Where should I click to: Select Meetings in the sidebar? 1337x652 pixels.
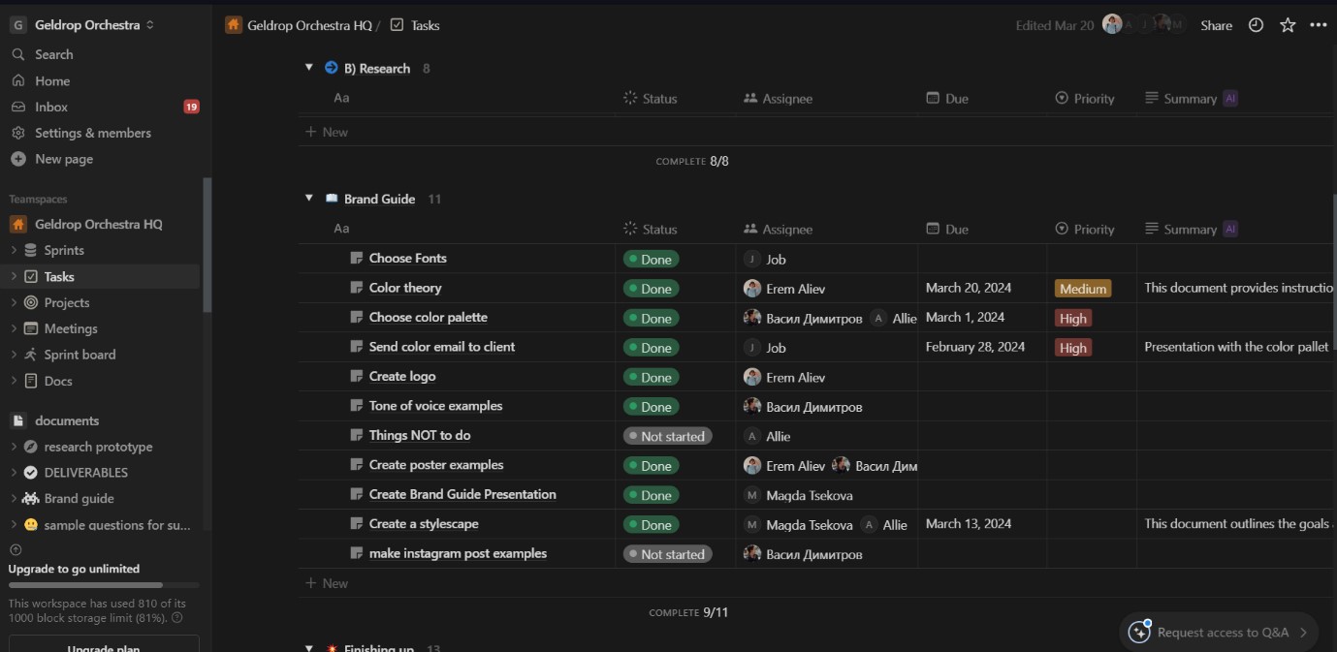pyautogui.click(x=71, y=329)
